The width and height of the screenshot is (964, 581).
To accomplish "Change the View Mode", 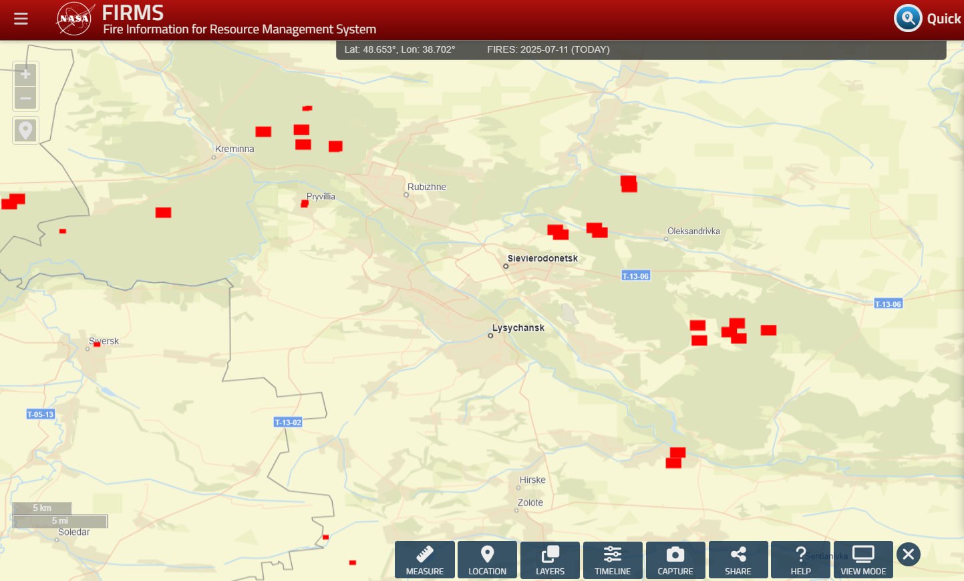I will click(863, 560).
